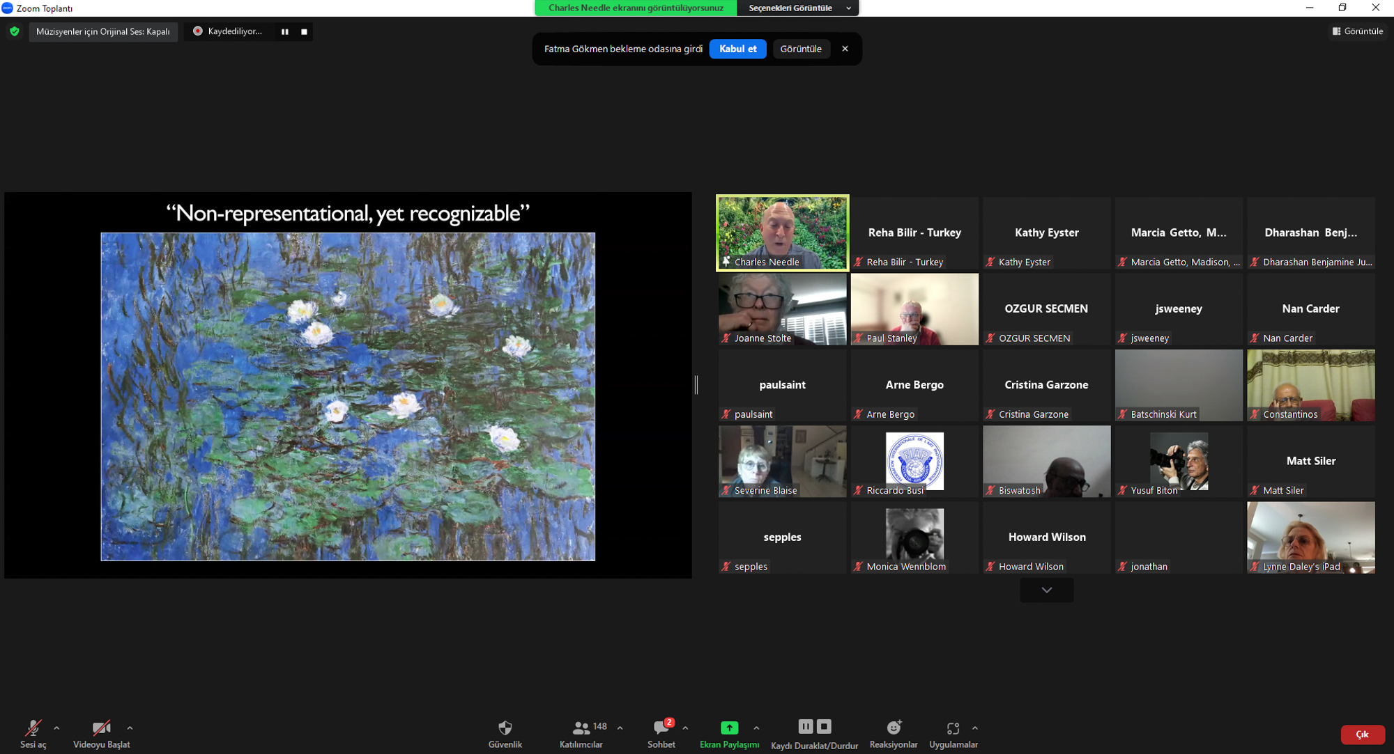Screen dimensions: 1394x754
Task: Select Lynne Daley's iPad video tile
Action: [1311, 537]
